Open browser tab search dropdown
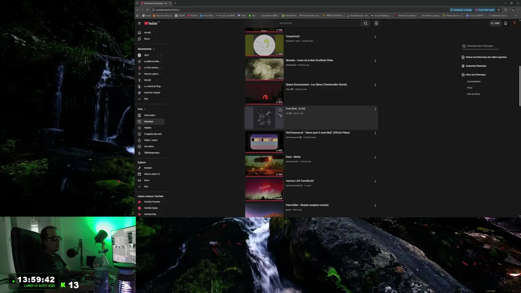The height and width of the screenshot is (293, 521). click(137, 3)
